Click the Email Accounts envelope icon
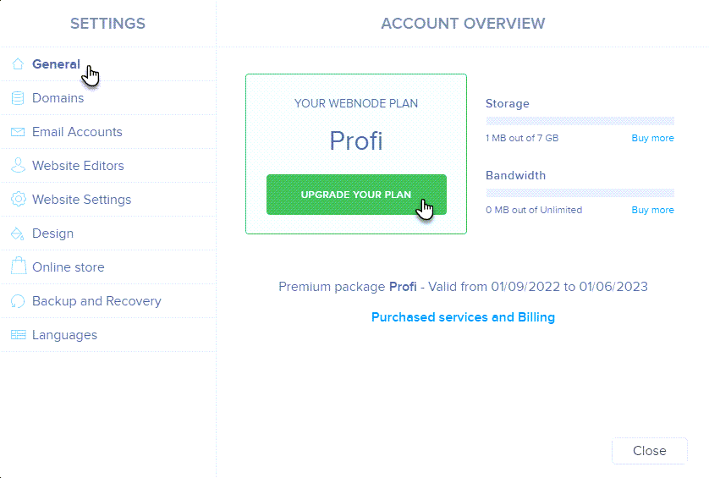The width and height of the screenshot is (709, 478). (x=18, y=132)
